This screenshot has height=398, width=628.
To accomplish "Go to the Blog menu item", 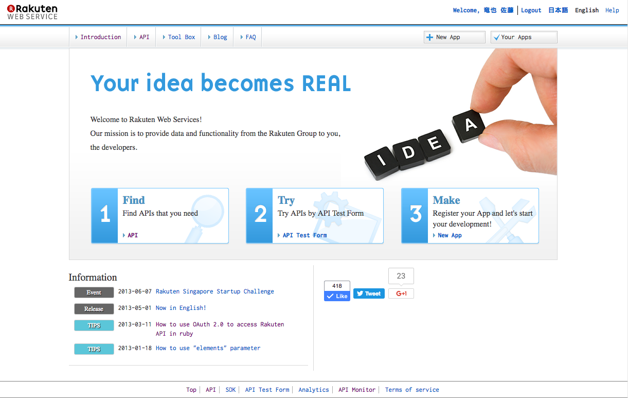I will tap(218, 37).
